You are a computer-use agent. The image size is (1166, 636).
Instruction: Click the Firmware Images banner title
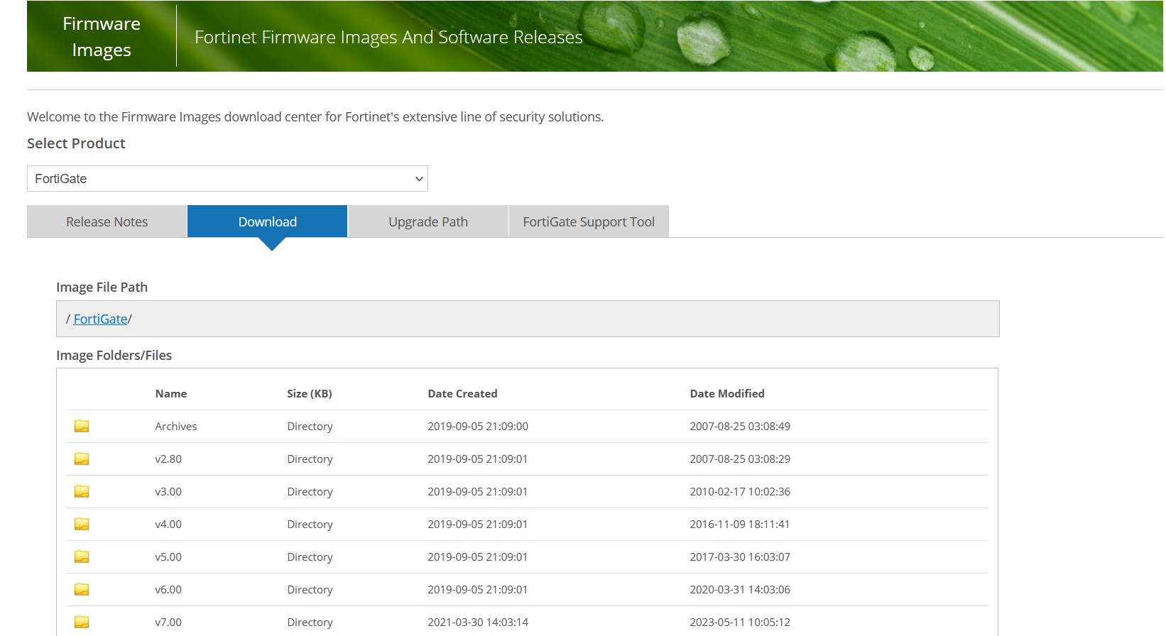point(102,37)
